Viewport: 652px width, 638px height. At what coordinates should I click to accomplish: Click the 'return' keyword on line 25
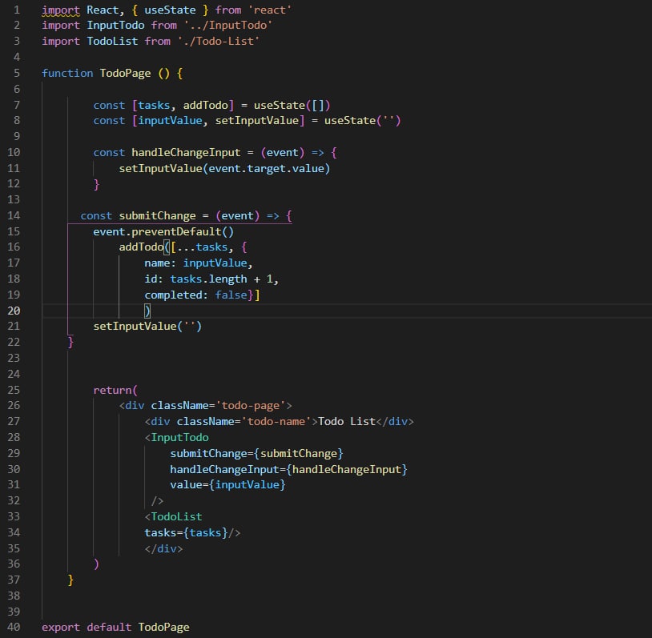[x=112, y=391]
